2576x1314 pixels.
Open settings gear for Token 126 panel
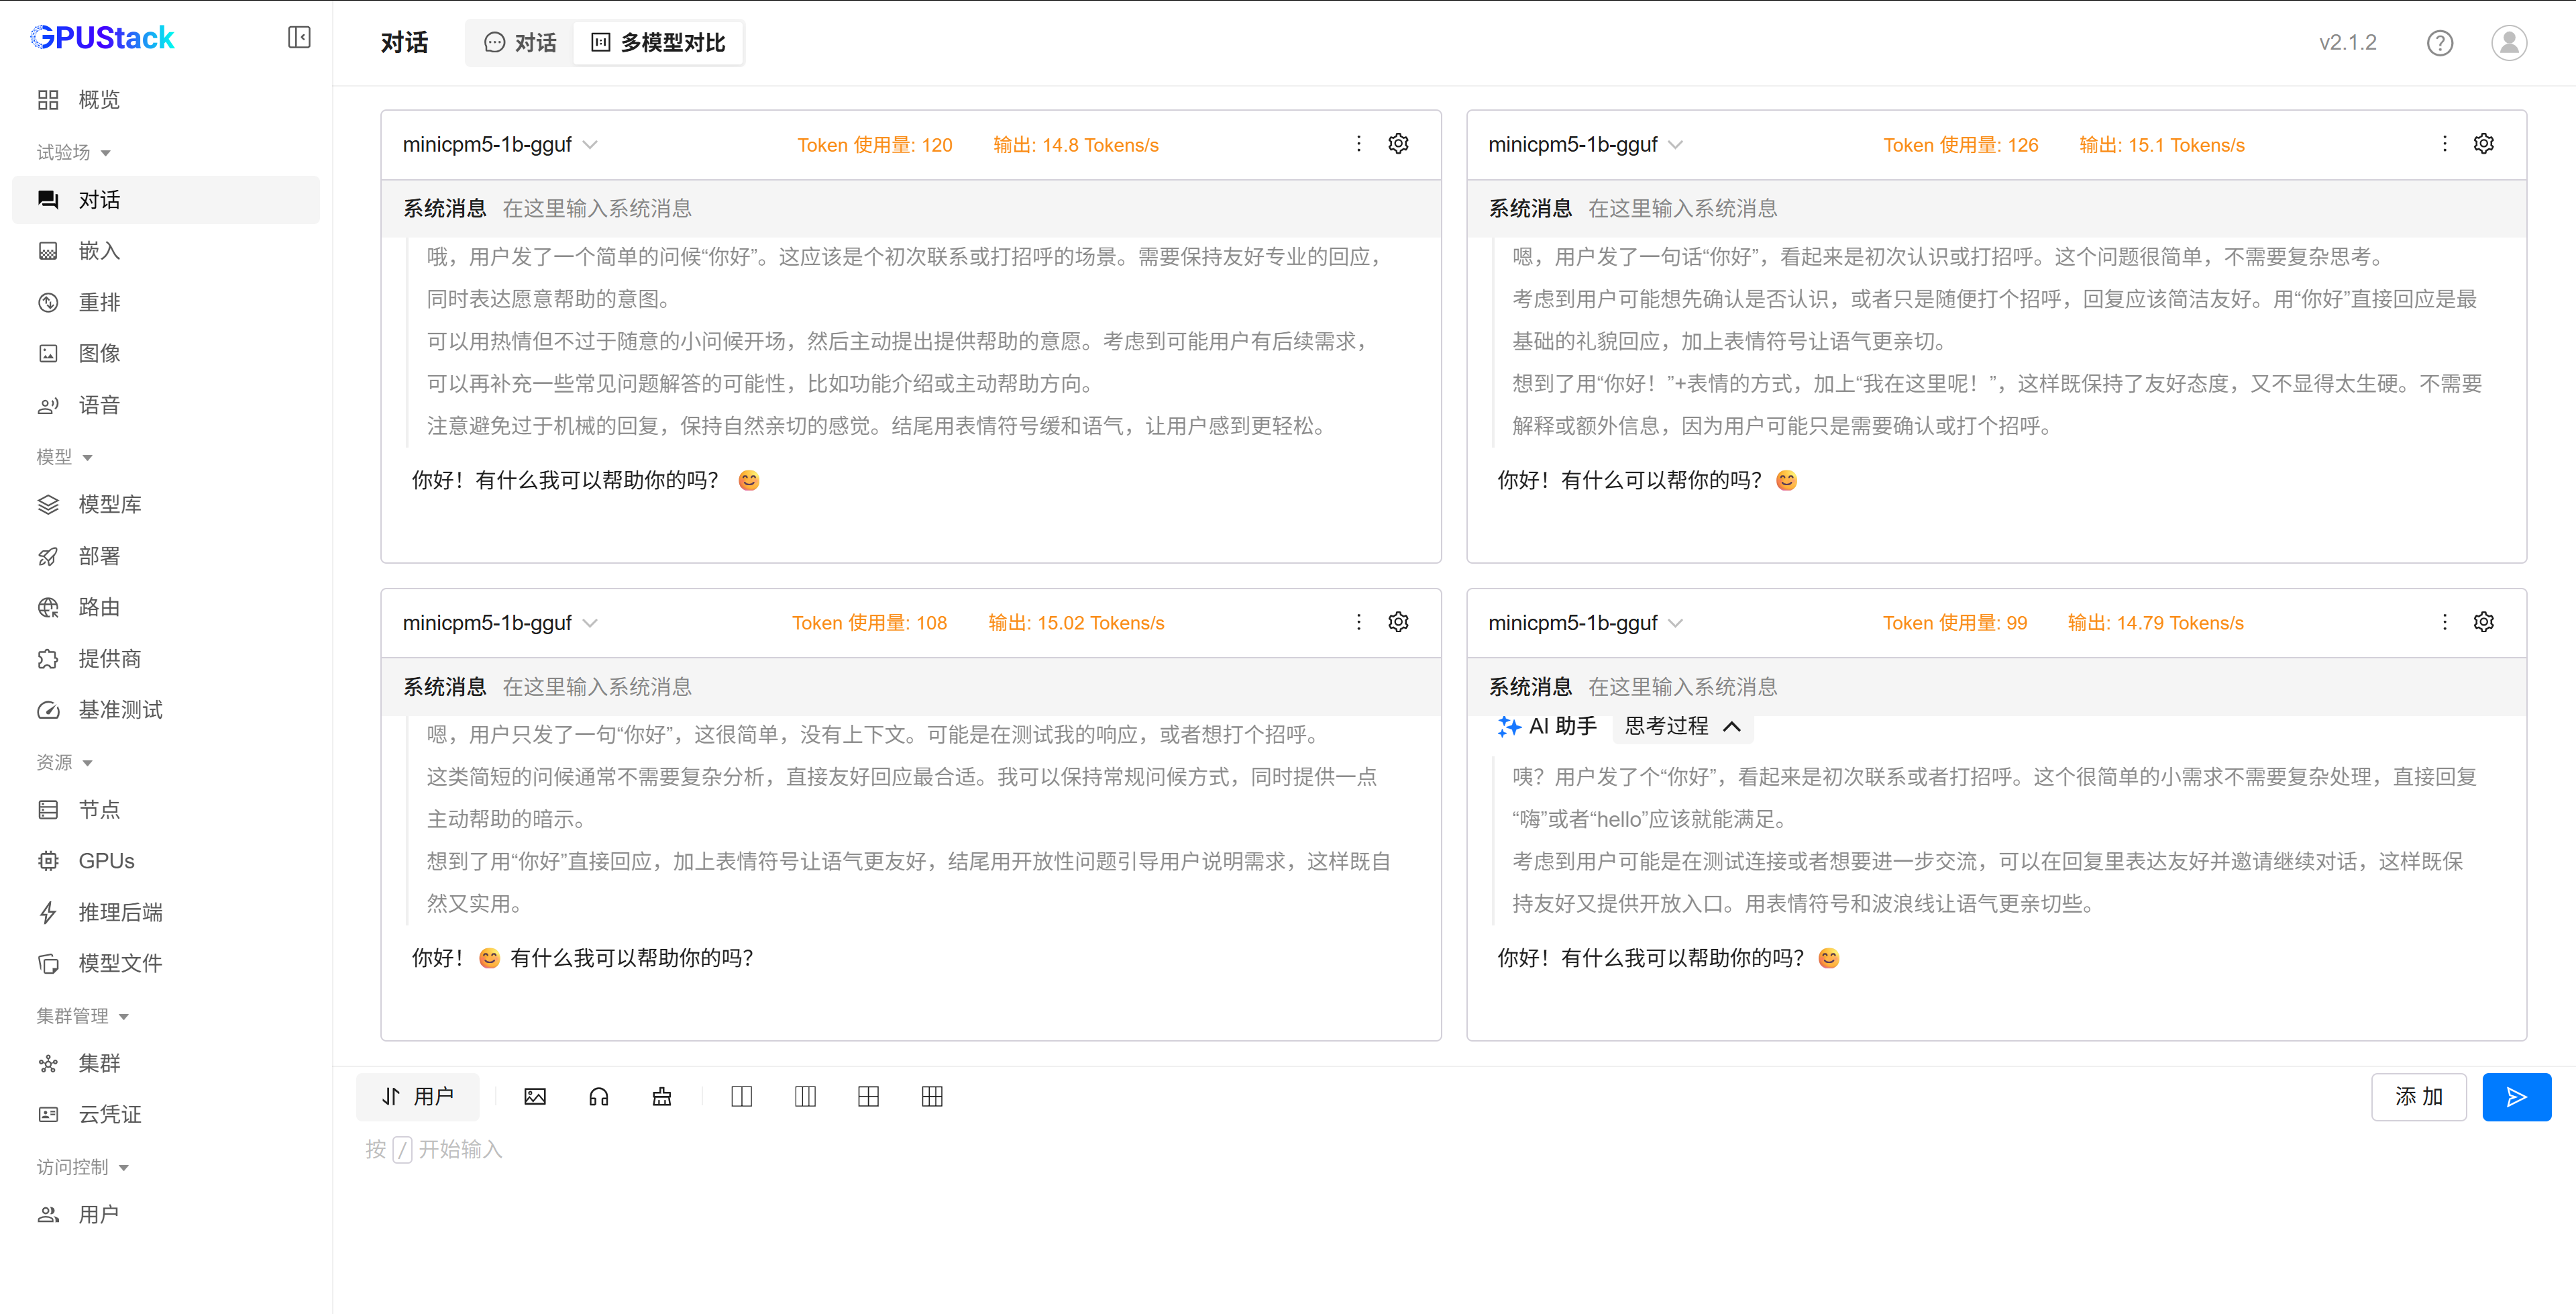[x=2484, y=144]
